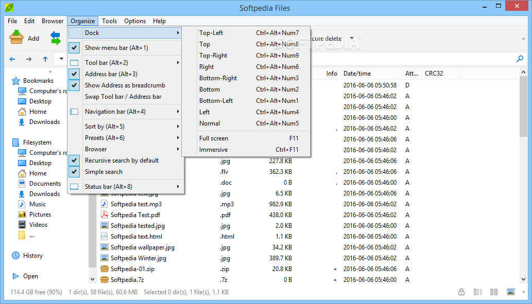
Task: Click the padlock icon in status bar
Action: (x=461, y=292)
